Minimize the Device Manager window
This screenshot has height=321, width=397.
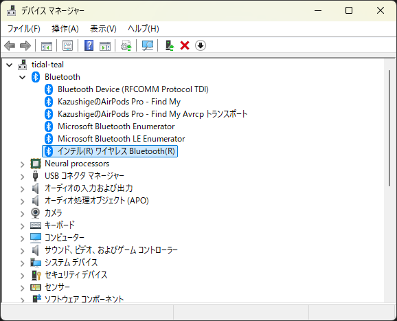(x=318, y=10)
